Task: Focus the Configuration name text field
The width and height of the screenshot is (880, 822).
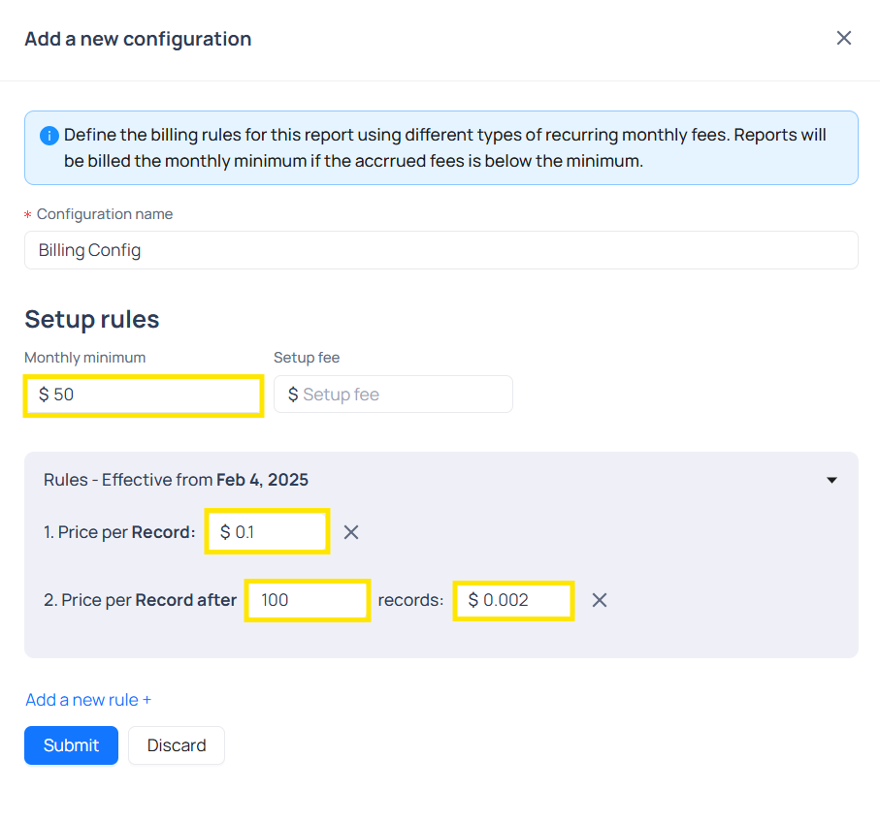Action: 440,250
